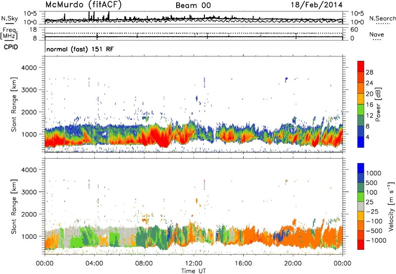
Task: Click the 16:00 time axis label
Action: 243,264
